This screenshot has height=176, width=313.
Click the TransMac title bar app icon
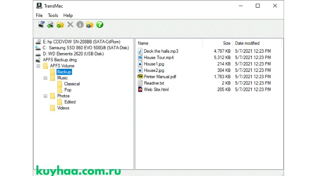click(x=39, y=6)
